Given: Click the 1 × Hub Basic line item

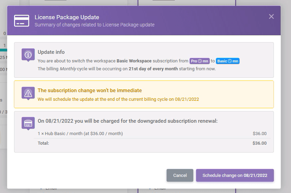Looking at the screenshot, I should tap(80, 134).
